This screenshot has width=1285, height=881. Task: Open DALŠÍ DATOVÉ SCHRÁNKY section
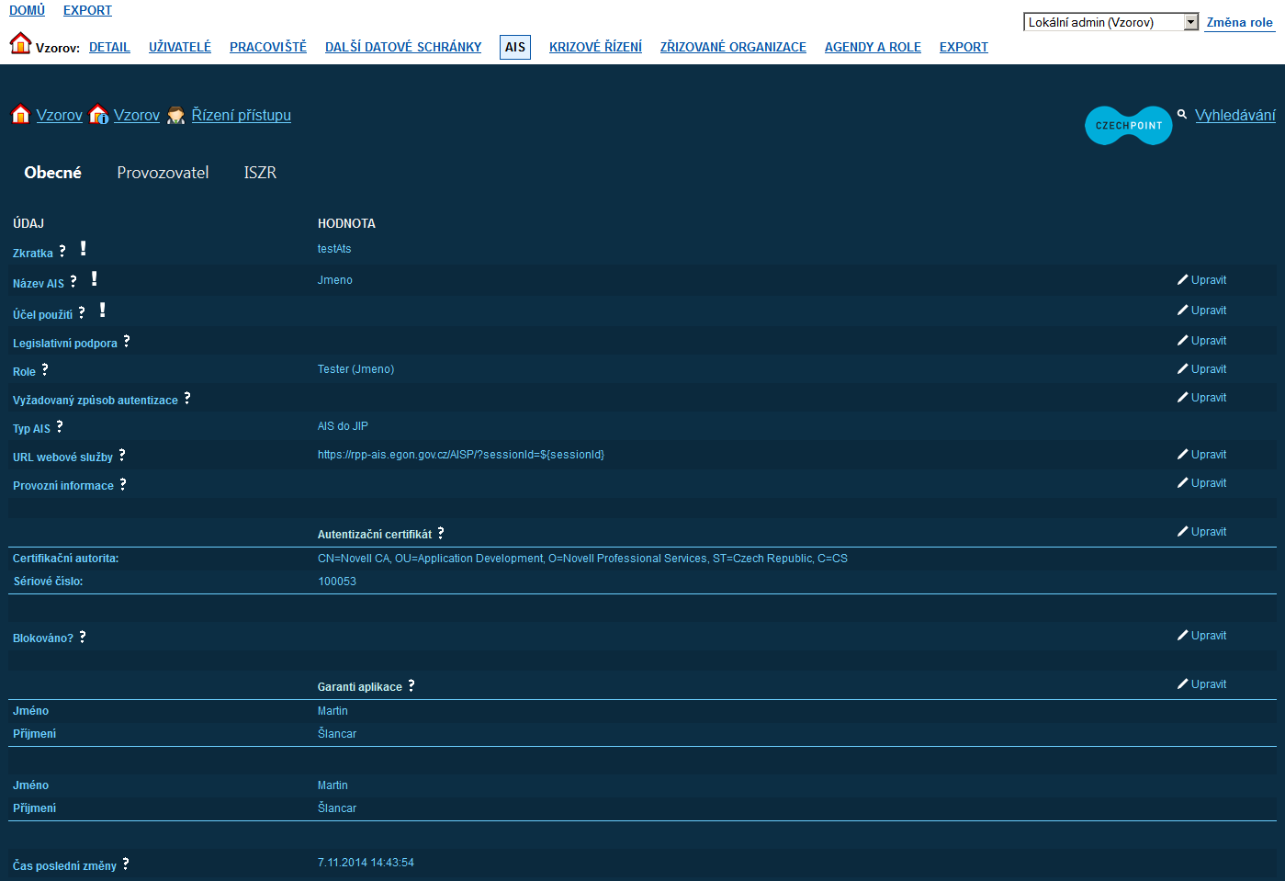tap(403, 47)
